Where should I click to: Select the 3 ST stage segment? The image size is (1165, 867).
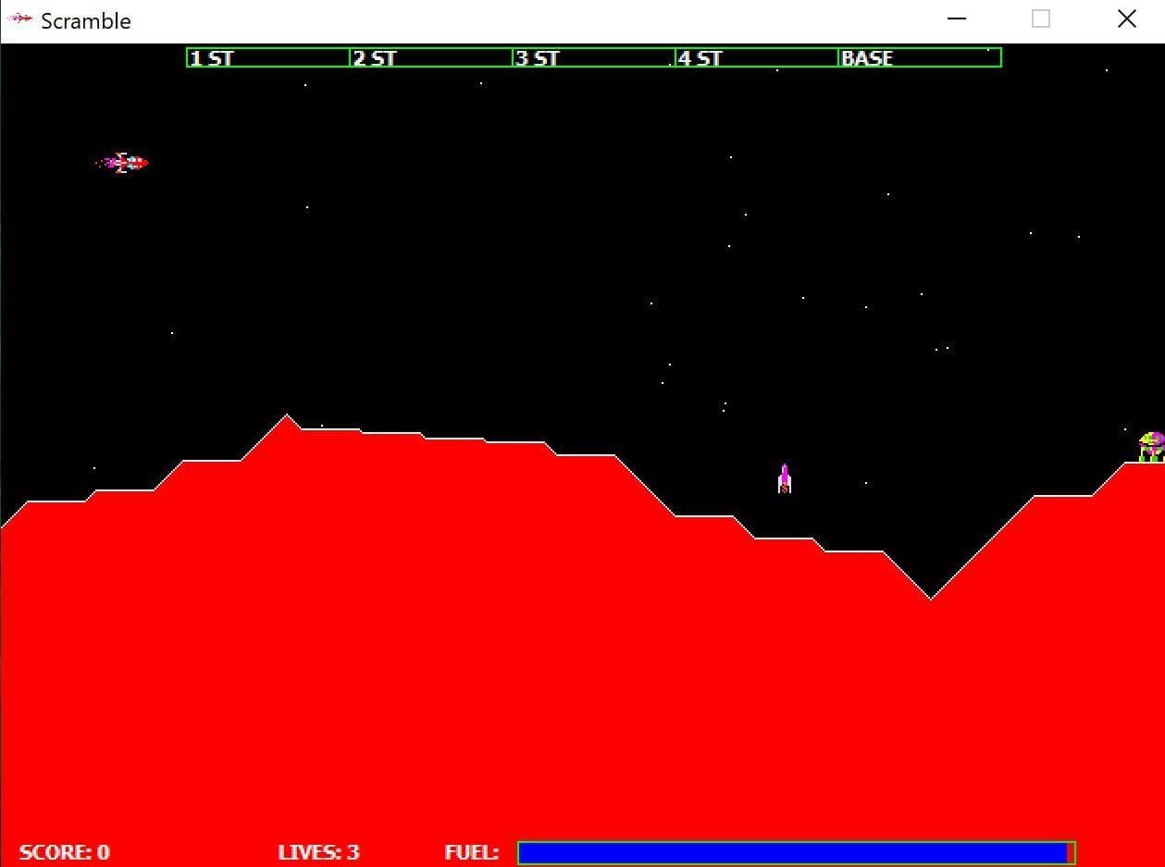click(x=594, y=57)
